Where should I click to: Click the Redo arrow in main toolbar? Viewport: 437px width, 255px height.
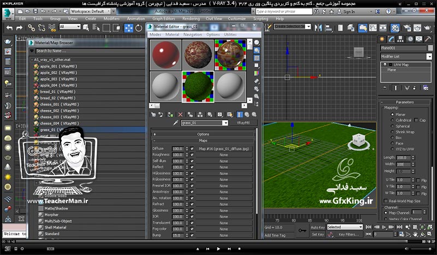(x=19, y=28)
